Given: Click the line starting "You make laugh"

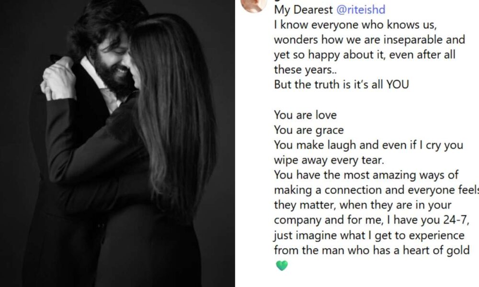Looking at the screenshot, I should (368, 146).
